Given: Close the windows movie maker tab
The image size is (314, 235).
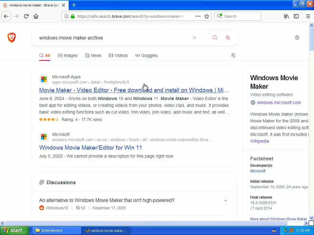Looking at the screenshot, I should point(63,5).
